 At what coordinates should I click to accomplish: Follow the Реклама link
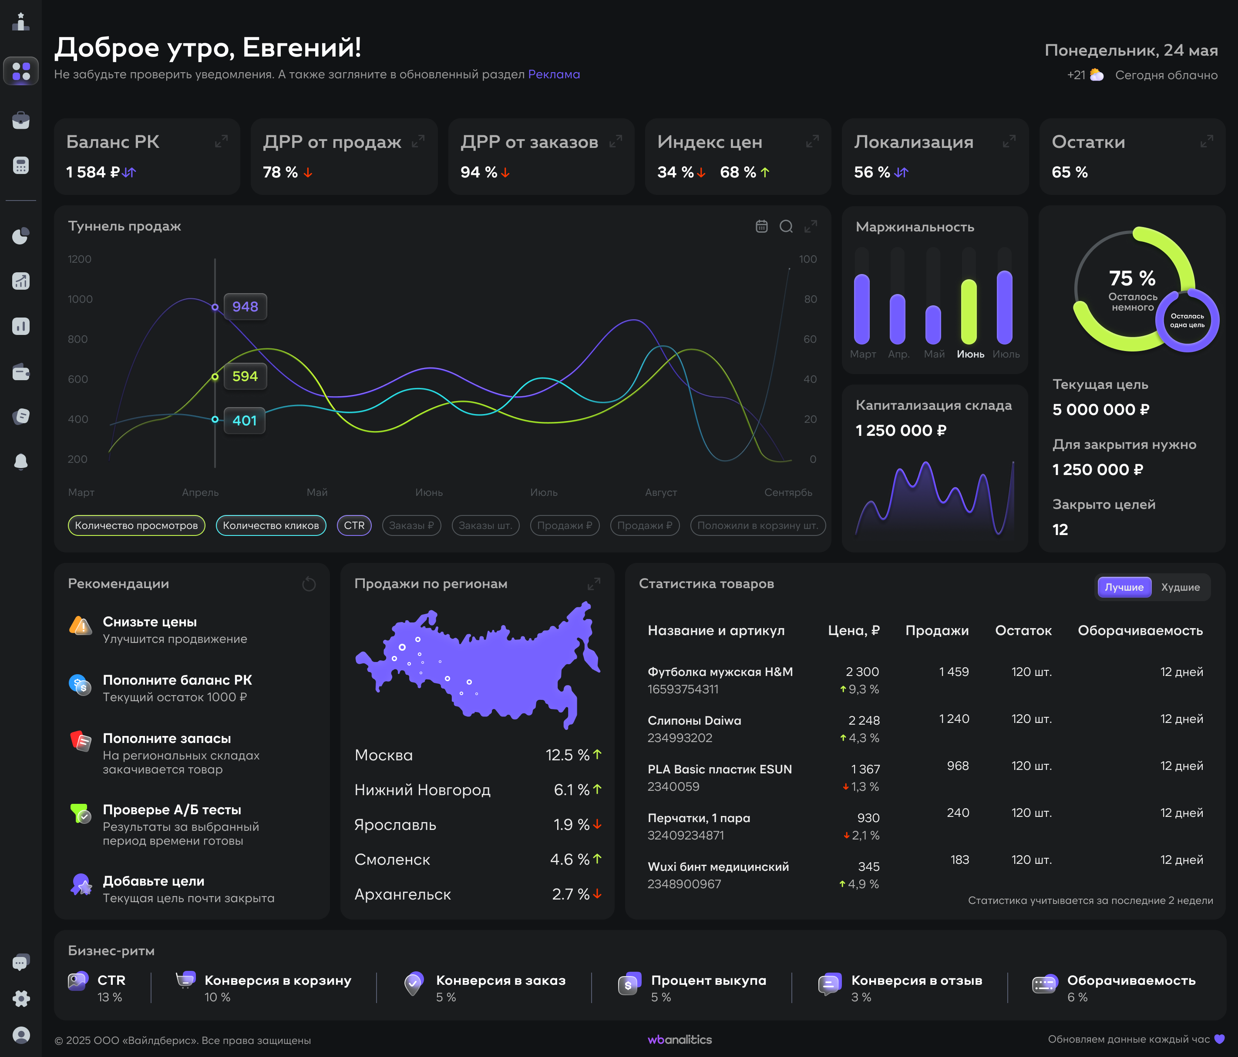click(554, 74)
